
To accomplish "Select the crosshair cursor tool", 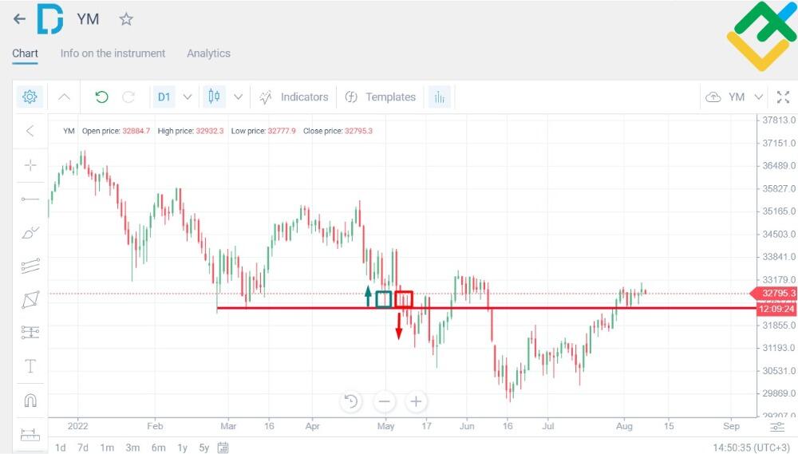I will click(30, 165).
